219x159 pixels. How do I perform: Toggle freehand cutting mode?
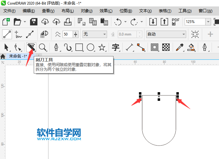(18, 34)
